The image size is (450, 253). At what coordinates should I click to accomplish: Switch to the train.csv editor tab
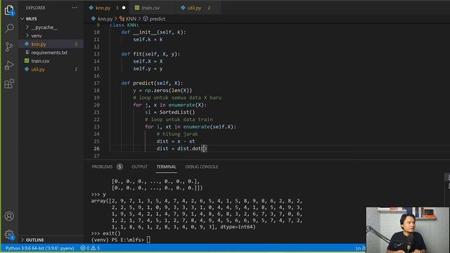(x=150, y=8)
